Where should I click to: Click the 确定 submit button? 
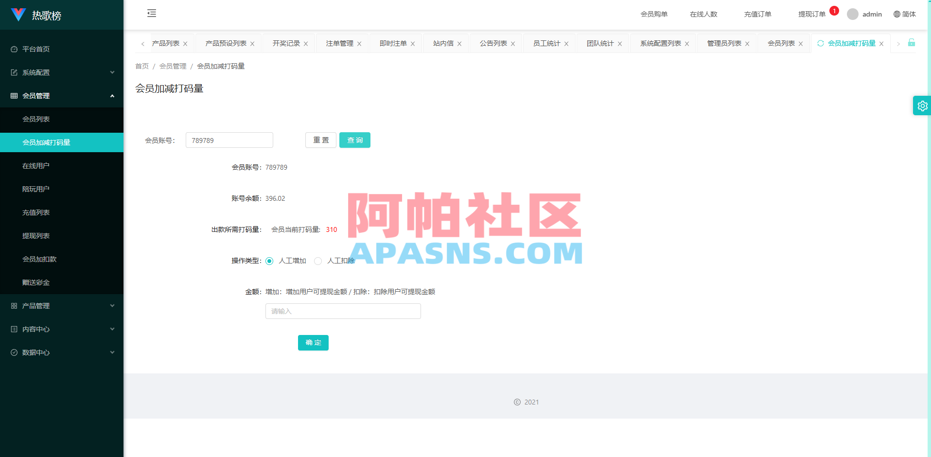tap(313, 343)
